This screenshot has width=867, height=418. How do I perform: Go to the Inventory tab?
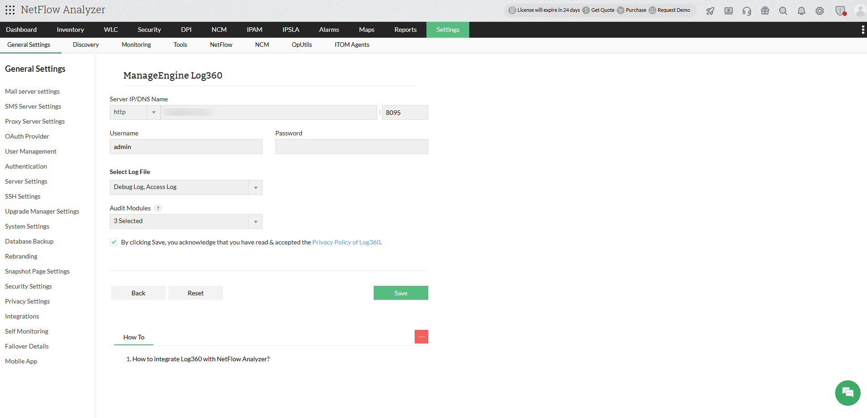click(70, 30)
